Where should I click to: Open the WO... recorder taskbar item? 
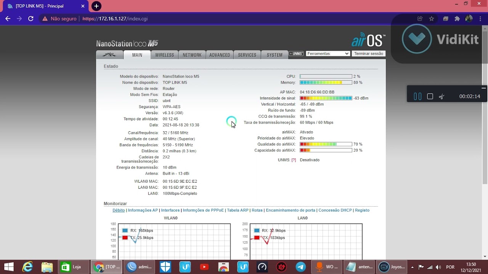pos(326,267)
